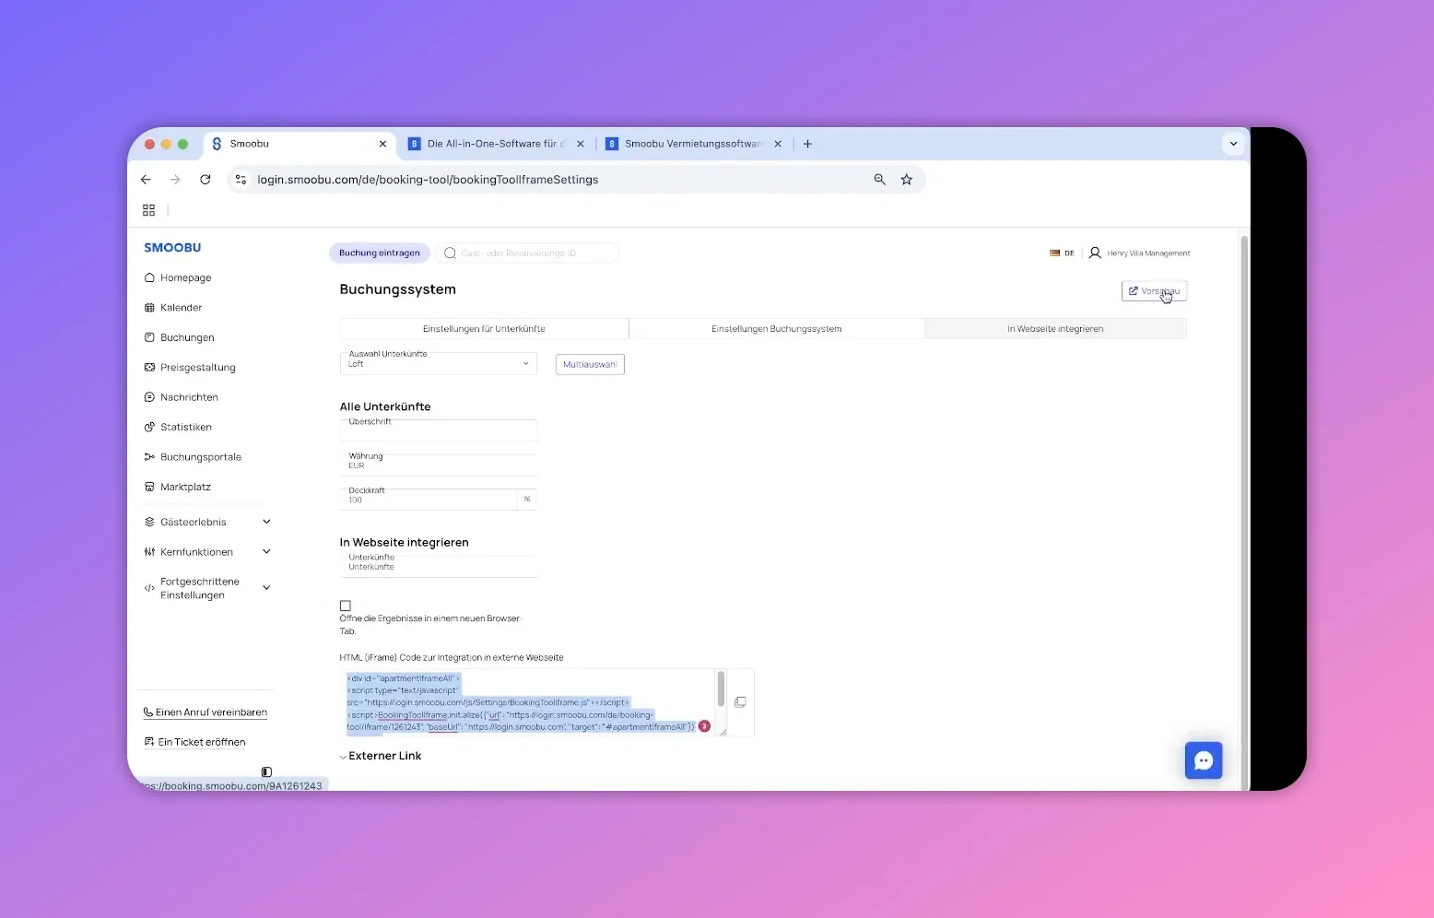Expand Fortgeschrittene Einstellungen menu

pyautogui.click(x=207, y=588)
